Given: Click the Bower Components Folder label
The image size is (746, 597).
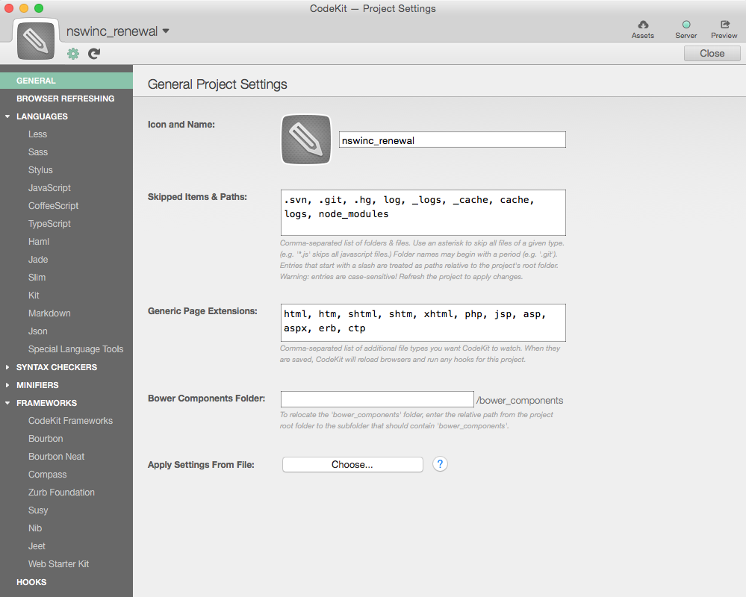Looking at the screenshot, I should pyautogui.click(x=207, y=398).
